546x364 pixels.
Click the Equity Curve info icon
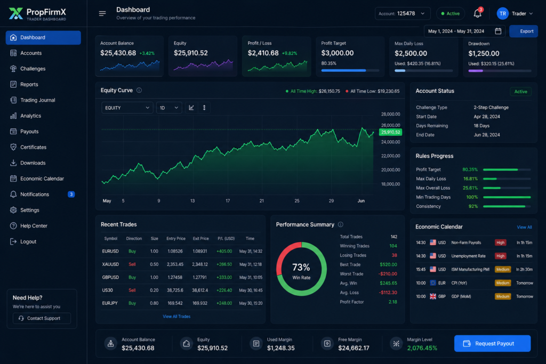click(139, 91)
